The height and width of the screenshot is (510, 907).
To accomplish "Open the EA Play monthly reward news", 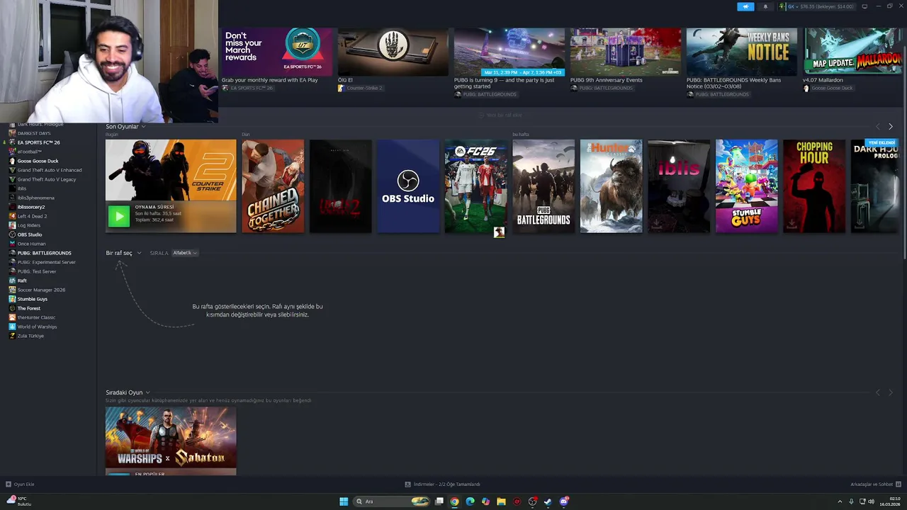I will click(x=277, y=59).
